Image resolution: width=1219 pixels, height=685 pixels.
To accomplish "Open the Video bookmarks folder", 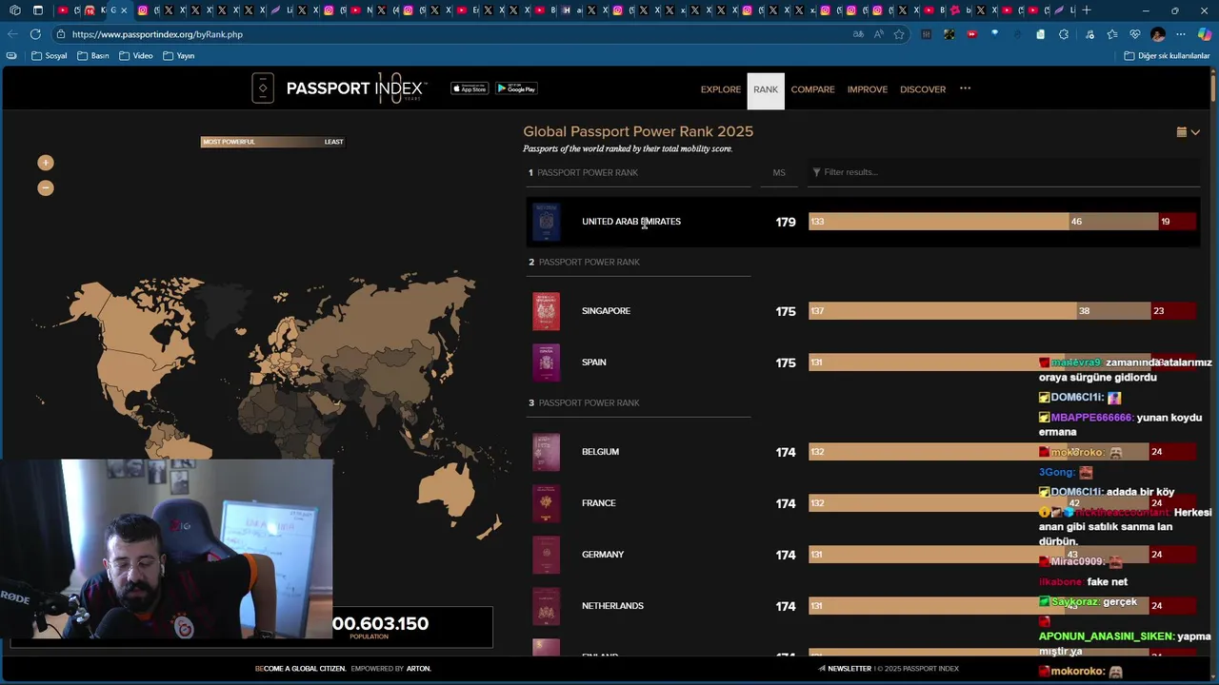I will tap(136, 56).
